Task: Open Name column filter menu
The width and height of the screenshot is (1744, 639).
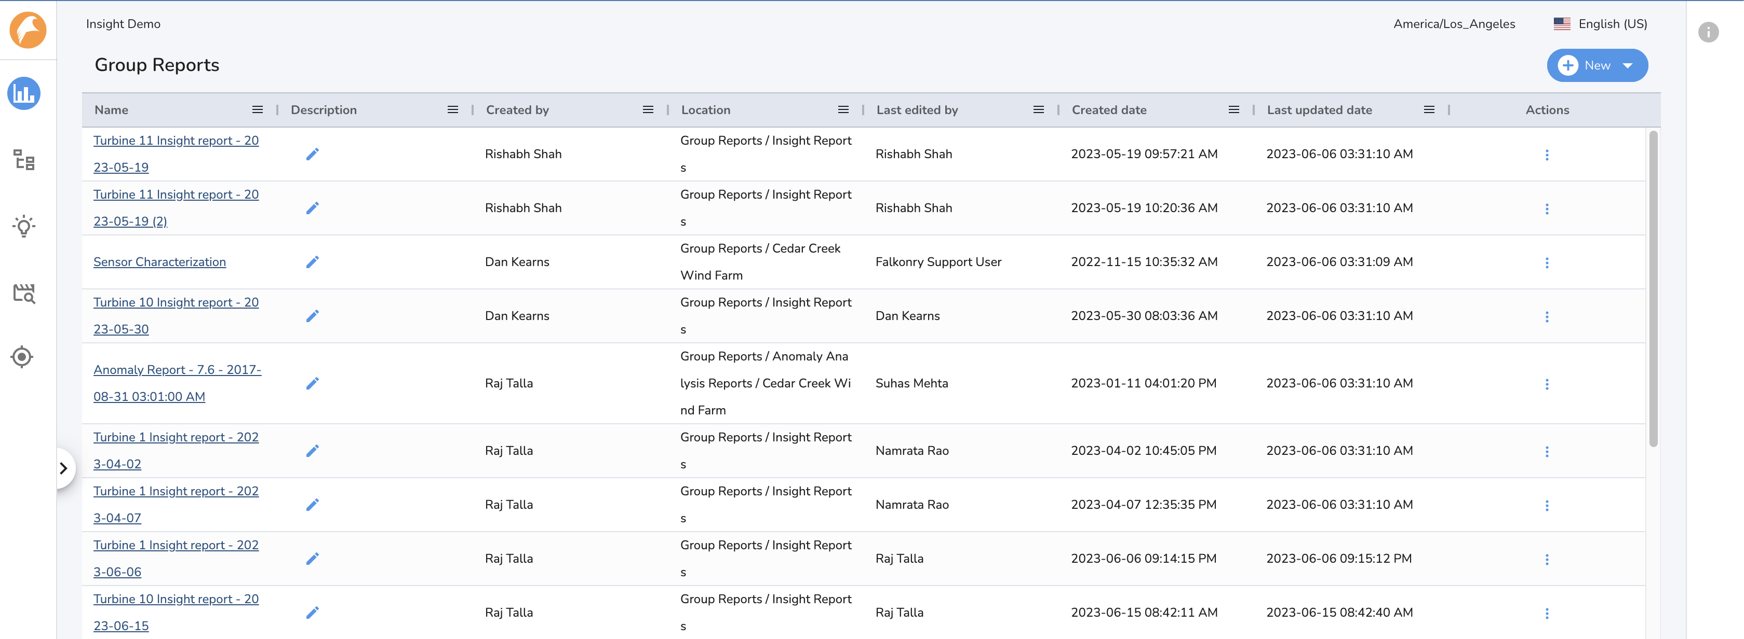Action: tap(257, 109)
